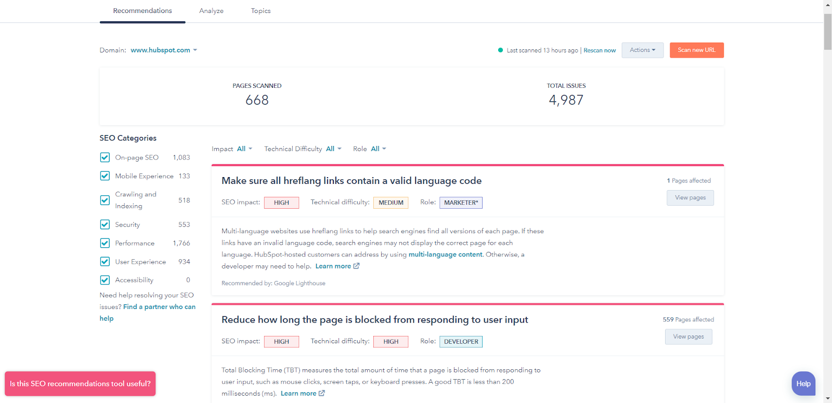
Task: Click the pink SEO tool feedback banner
Action: (80, 383)
